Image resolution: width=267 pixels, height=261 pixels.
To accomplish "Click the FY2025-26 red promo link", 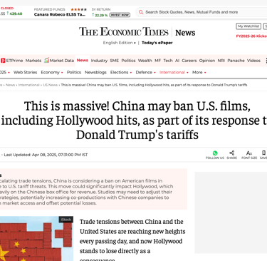I will click(x=251, y=36).
